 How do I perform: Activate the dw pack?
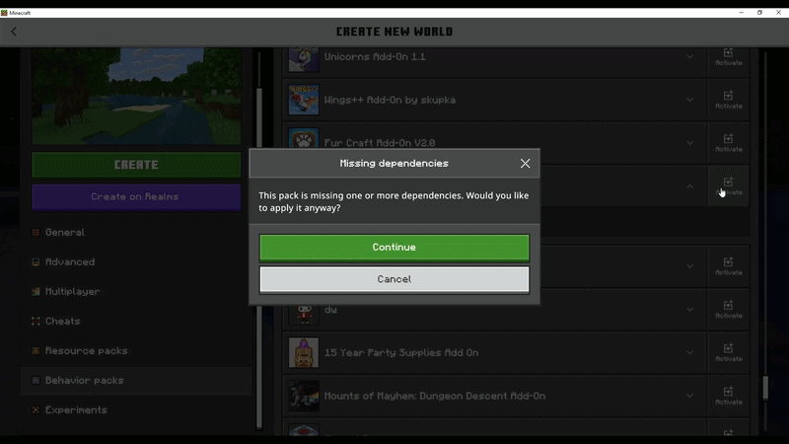pyautogui.click(x=728, y=310)
